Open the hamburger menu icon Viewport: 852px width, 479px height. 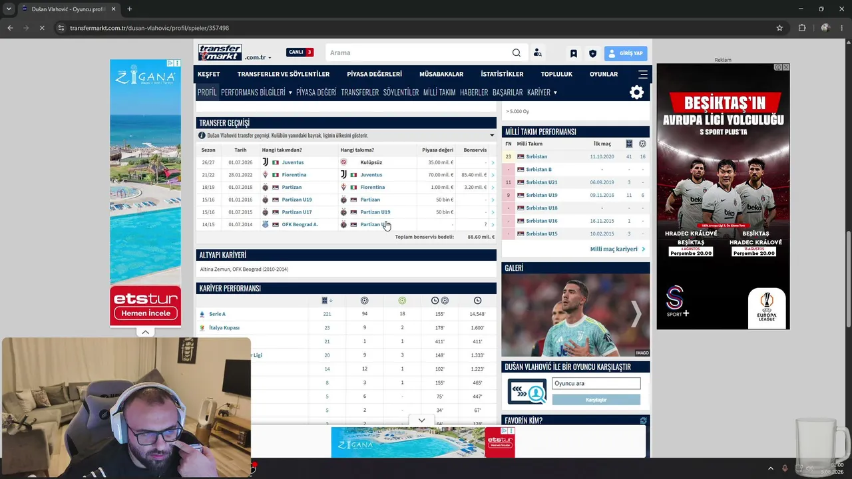pyautogui.click(x=642, y=74)
